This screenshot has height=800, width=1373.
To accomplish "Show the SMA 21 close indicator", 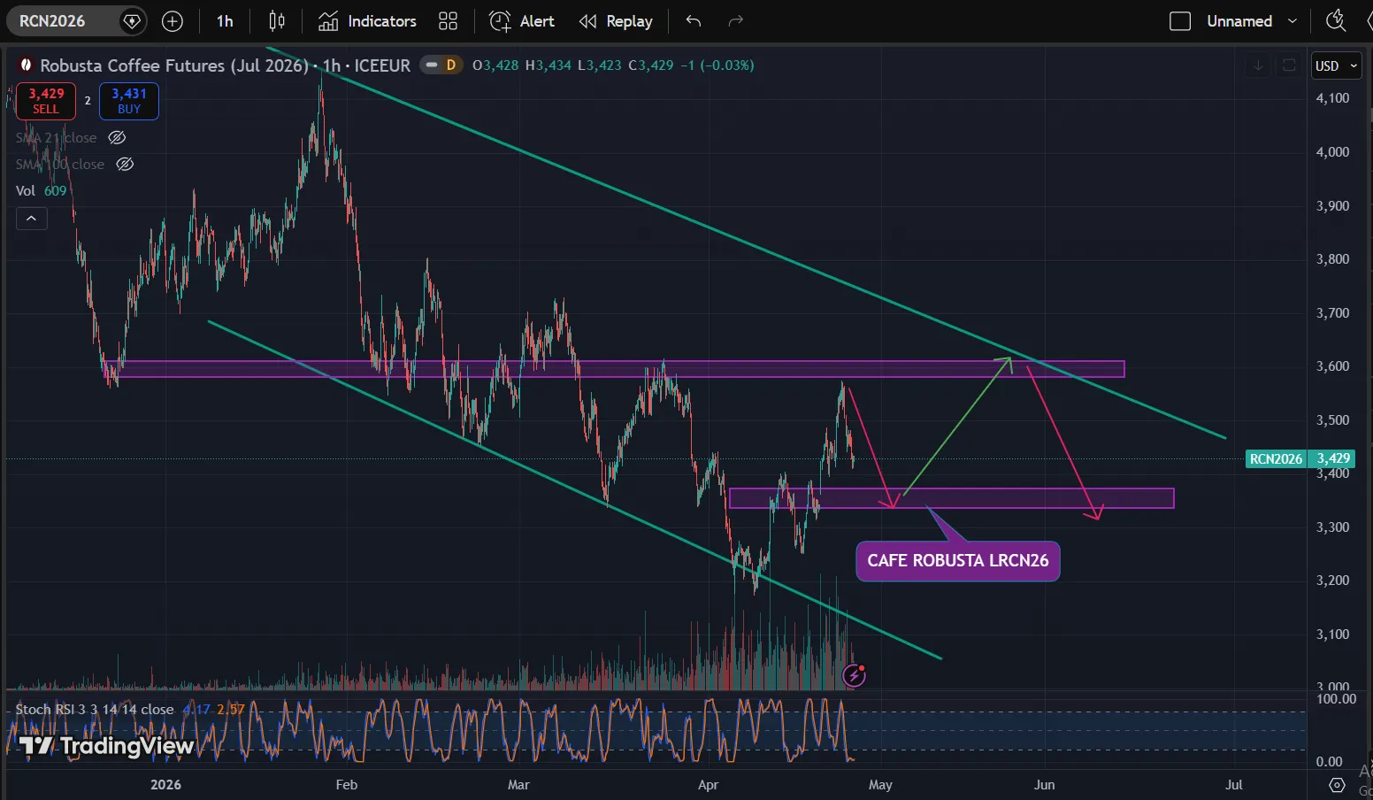I will click(117, 138).
